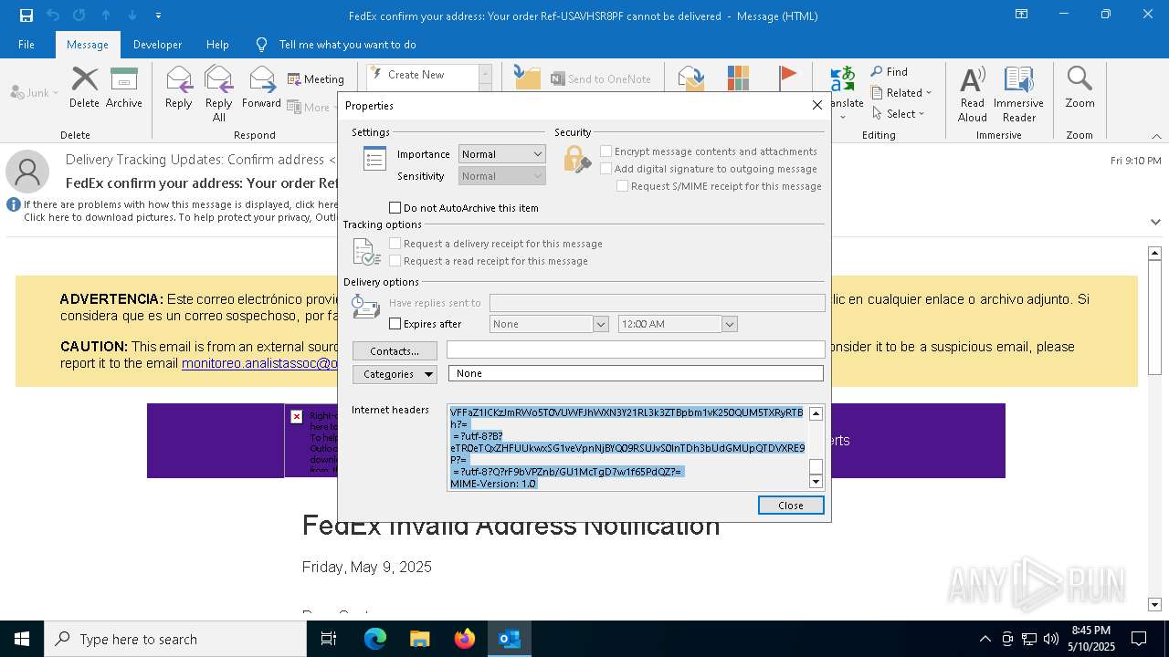1169x657 pixels.
Task: Close Properties dialog with X
Action: (817, 105)
